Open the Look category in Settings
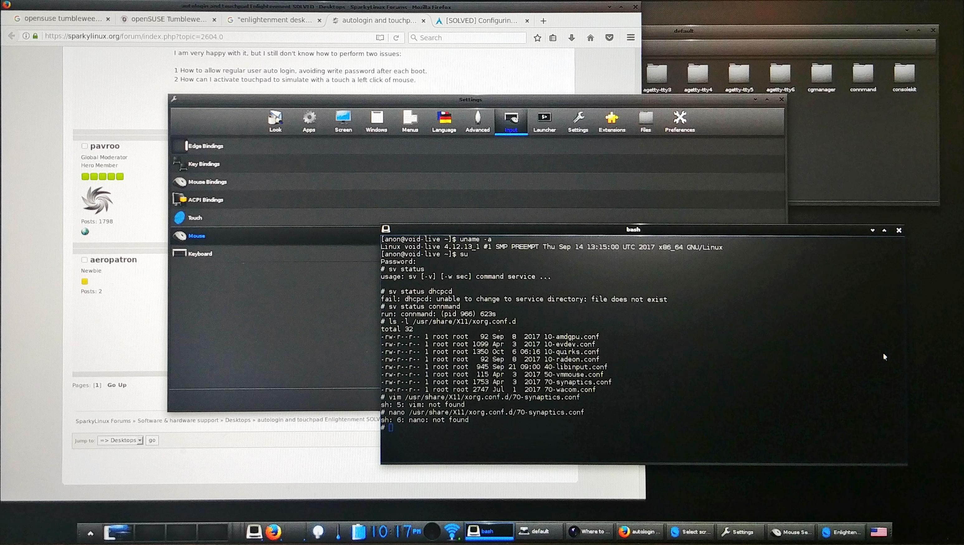 click(275, 122)
